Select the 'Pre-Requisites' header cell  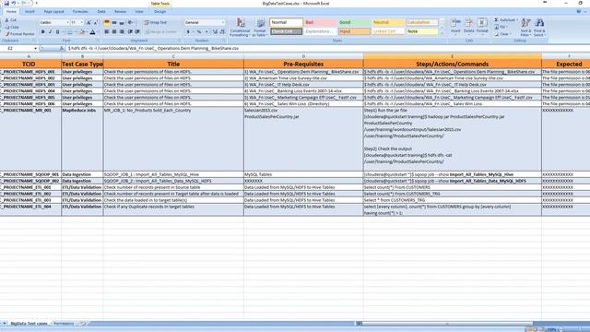coord(303,64)
